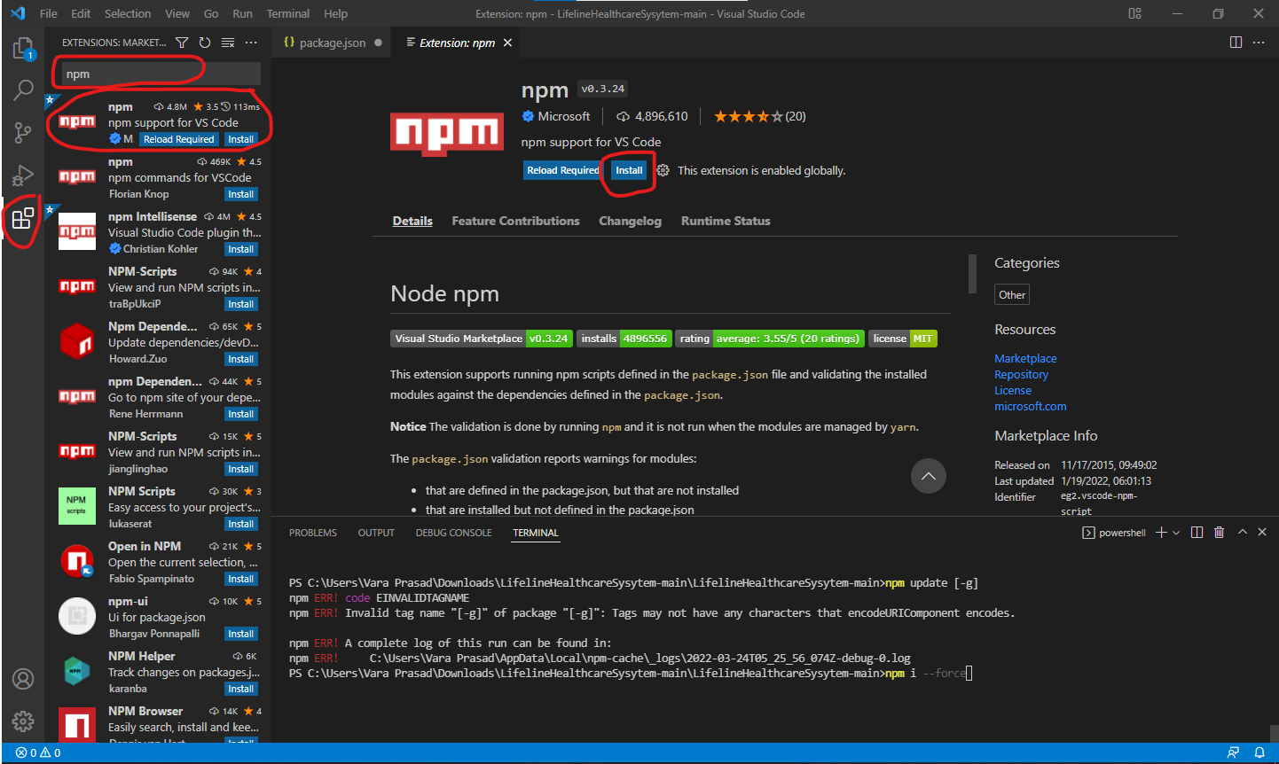Kill the terminal with the trash icon
Viewport: 1279px width, 764px height.
coord(1220,533)
